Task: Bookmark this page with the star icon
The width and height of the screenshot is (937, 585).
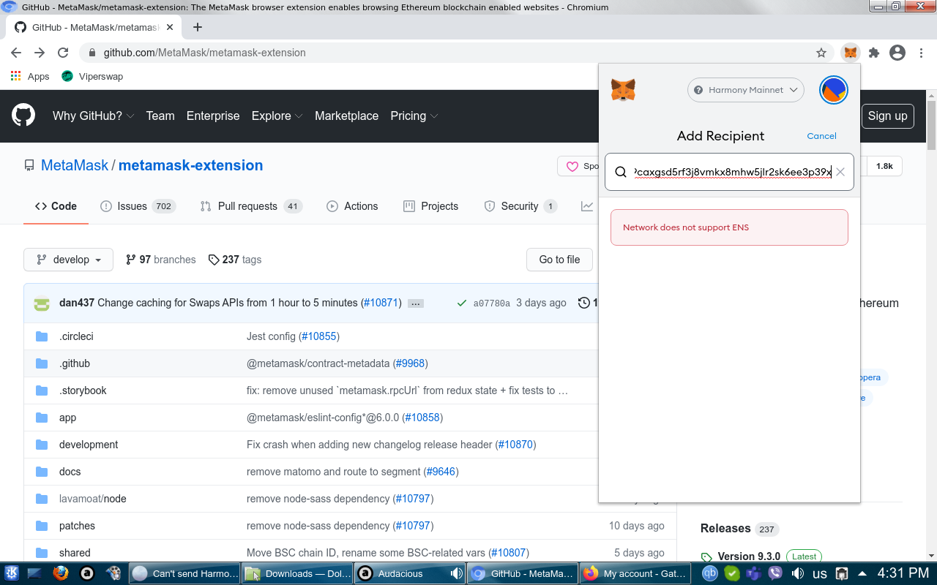Action: [x=821, y=53]
